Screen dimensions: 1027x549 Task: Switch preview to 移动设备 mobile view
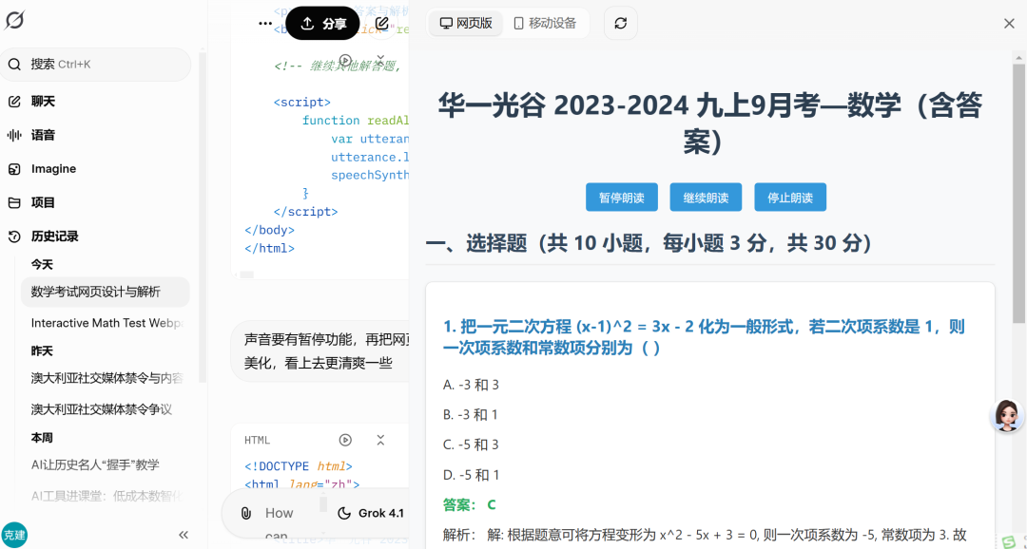(x=545, y=24)
